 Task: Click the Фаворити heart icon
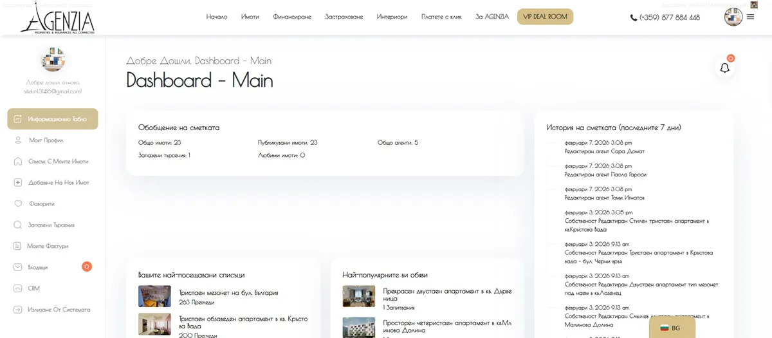coord(17,203)
